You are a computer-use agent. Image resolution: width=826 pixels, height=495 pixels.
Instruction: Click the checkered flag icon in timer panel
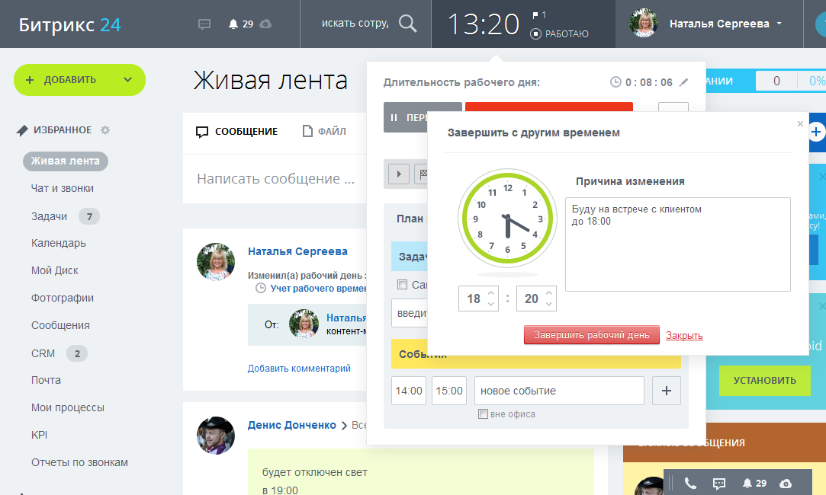coord(420,174)
